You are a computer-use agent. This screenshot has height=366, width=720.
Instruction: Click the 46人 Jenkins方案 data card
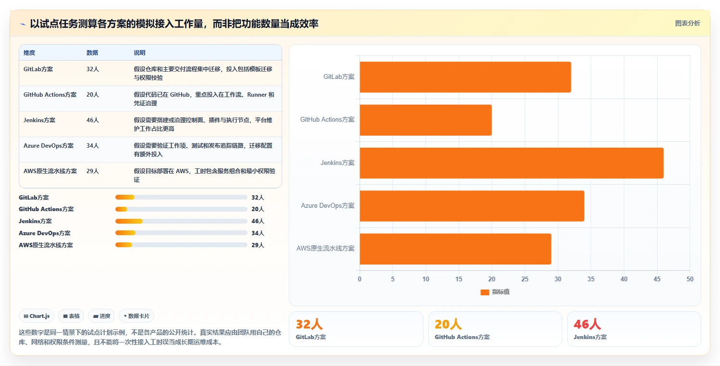coord(634,329)
